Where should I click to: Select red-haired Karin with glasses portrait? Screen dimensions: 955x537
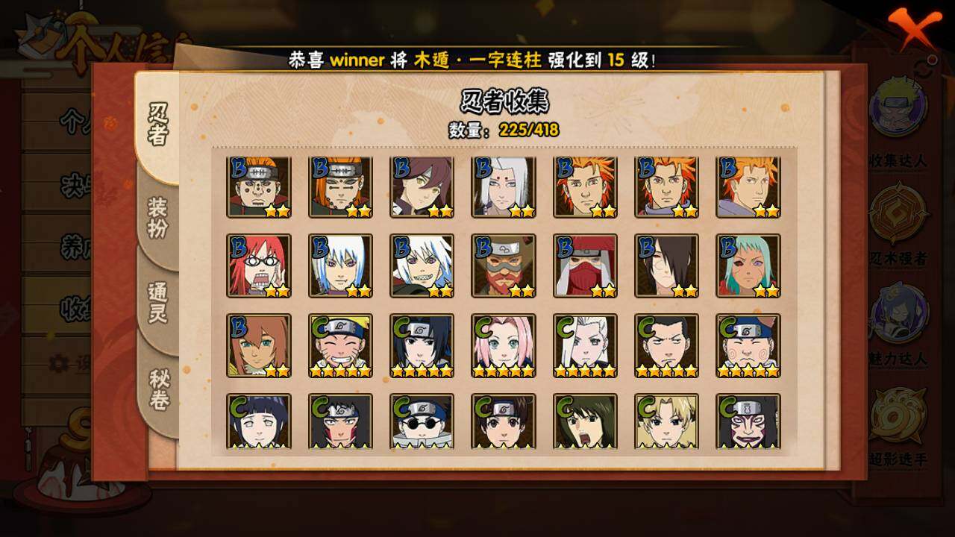[259, 266]
